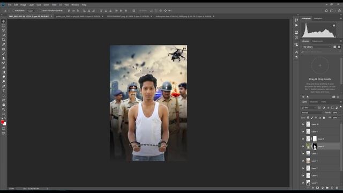Create new group folder icon in Layers panel

pyautogui.click(x=327, y=188)
